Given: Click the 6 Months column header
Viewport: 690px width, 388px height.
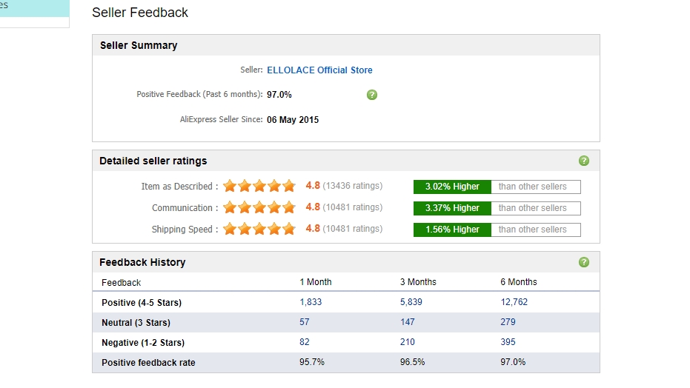Looking at the screenshot, I should tap(519, 282).
